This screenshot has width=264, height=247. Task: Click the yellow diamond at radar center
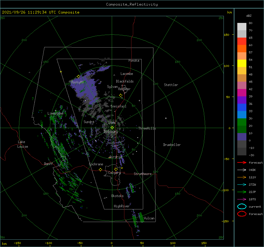(x=112, y=128)
